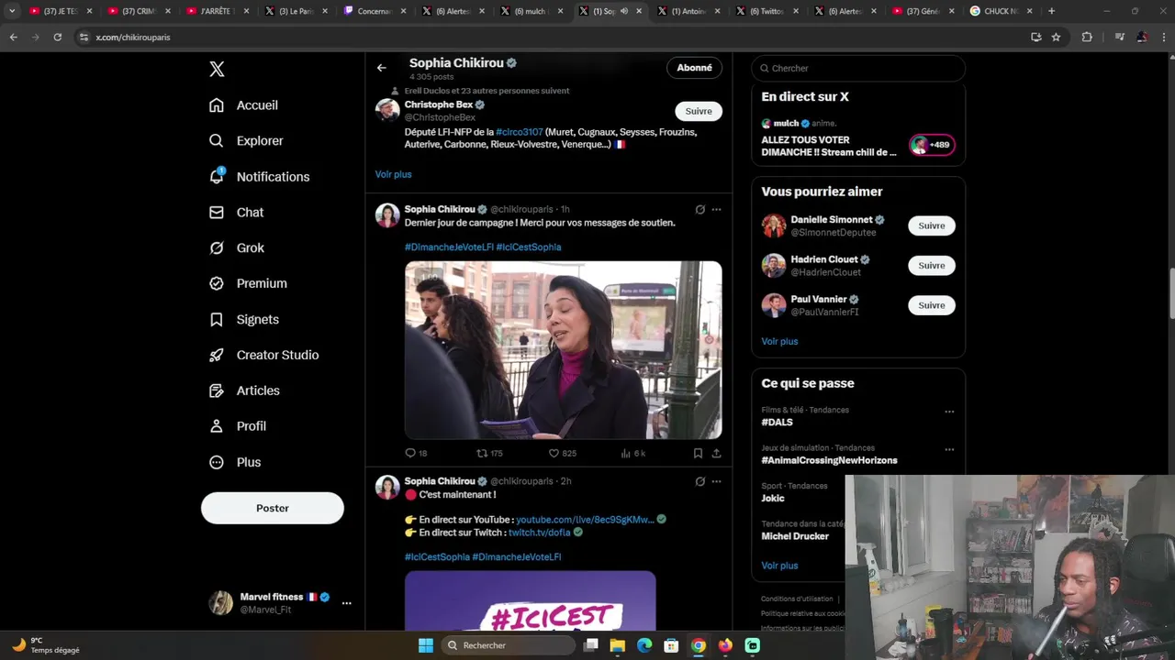
Task: Click the X logo in sidebar
Action: pyautogui.click(x=217, y=69)
